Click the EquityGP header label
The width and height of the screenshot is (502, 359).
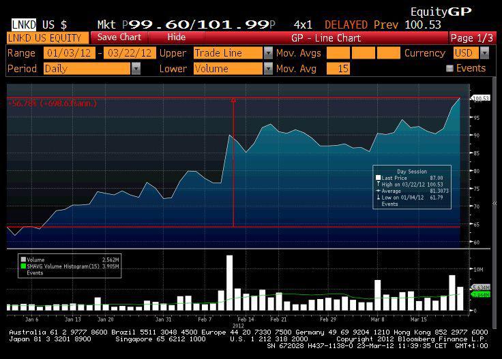point(441,12)
